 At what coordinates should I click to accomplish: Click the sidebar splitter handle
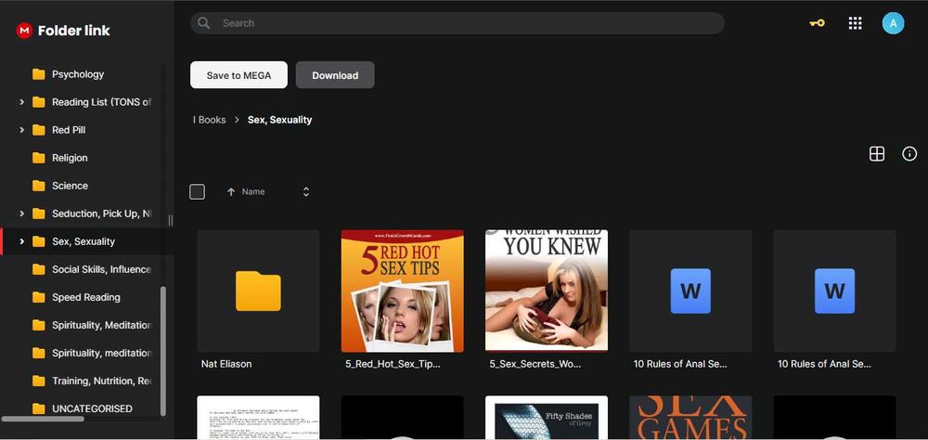tap(171, 220)
